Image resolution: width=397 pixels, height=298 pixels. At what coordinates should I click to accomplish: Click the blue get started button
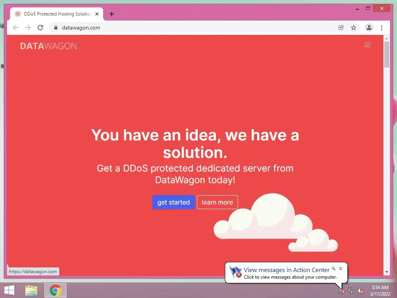173,202
